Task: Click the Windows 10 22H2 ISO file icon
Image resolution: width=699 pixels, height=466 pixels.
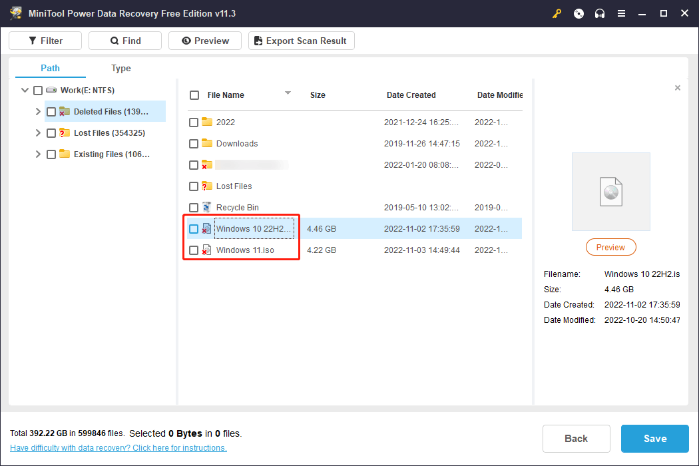Action: pos(206,229)
